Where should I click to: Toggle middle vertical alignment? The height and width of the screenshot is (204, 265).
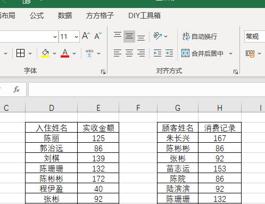129,36
